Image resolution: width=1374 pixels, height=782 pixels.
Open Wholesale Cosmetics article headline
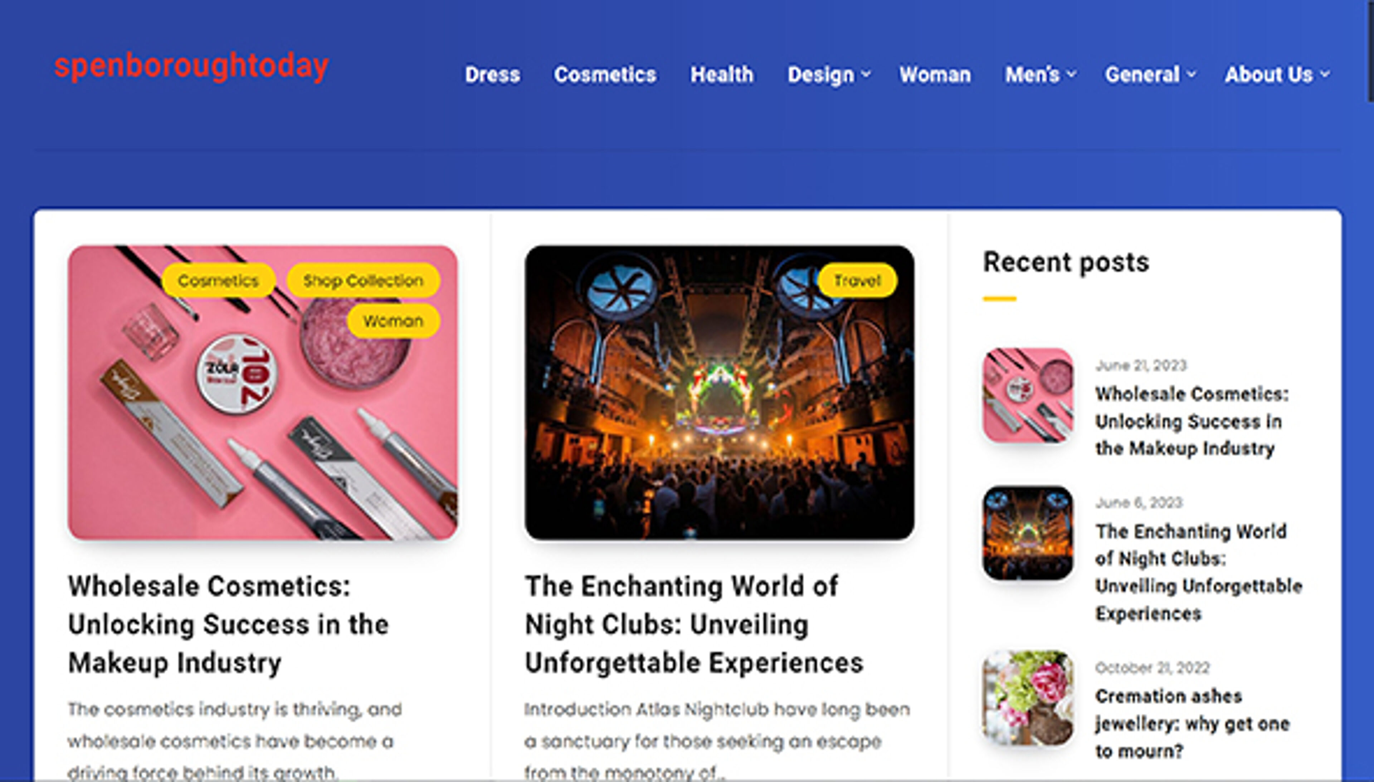(228, 625)
